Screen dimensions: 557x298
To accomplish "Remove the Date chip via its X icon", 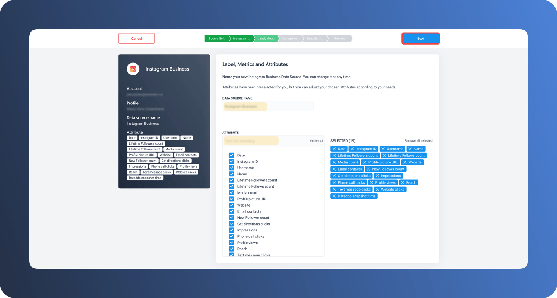I will (x=334, y=149).
